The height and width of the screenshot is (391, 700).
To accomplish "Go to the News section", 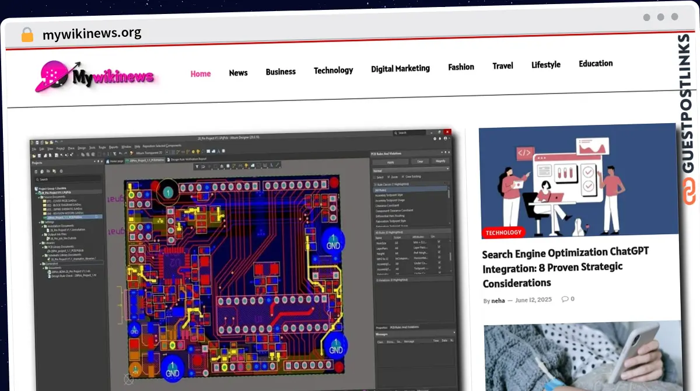I will (x=238, y=73).
